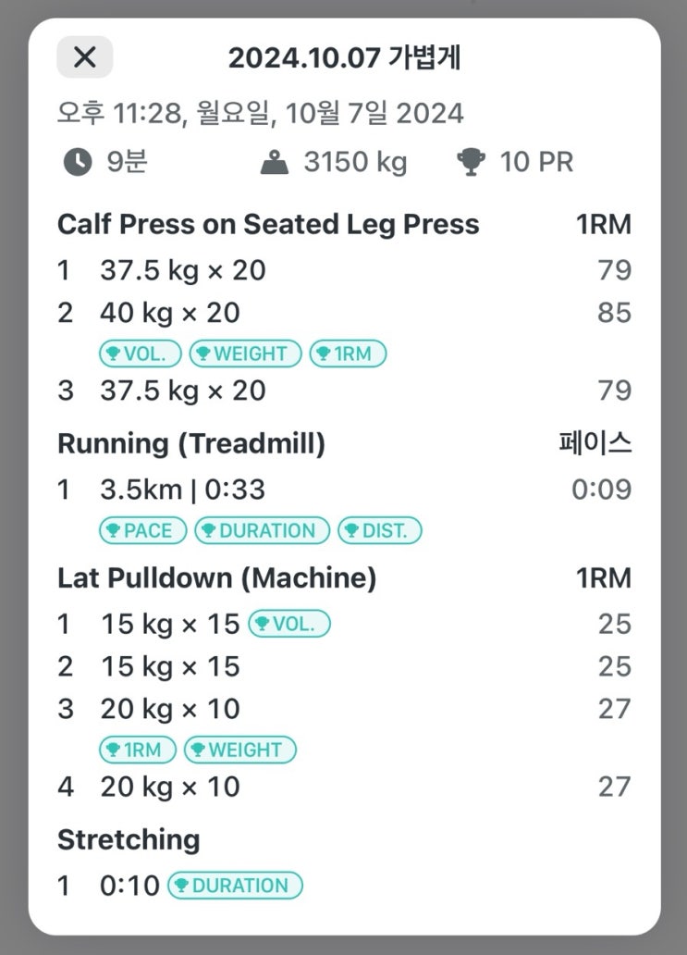The image size is (687, 955).
Task: Tap the 1RM badge under Calf Press set 2
Action: pyautogui.click(x=348, y=353)
